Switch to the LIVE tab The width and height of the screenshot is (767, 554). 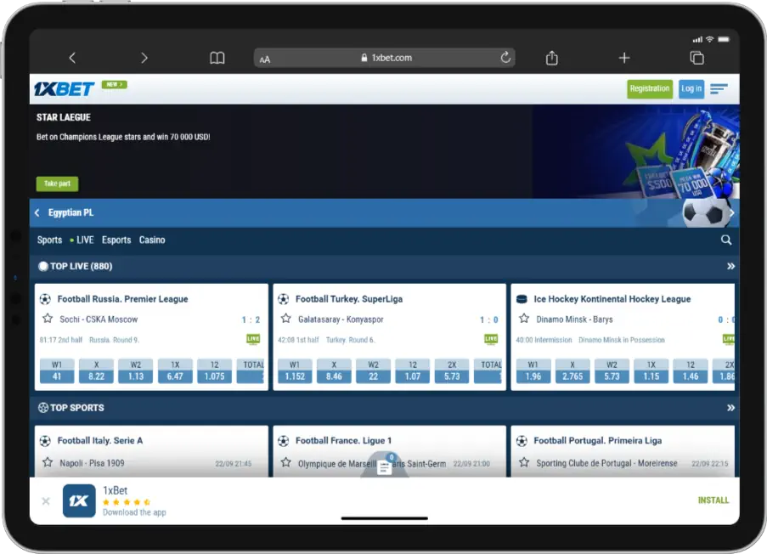(82, 240)
